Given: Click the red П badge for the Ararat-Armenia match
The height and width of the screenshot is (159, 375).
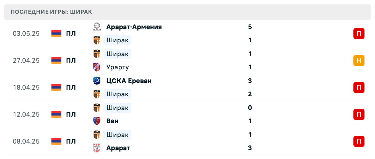Looking at the screenshot, I should coord(359,34).
